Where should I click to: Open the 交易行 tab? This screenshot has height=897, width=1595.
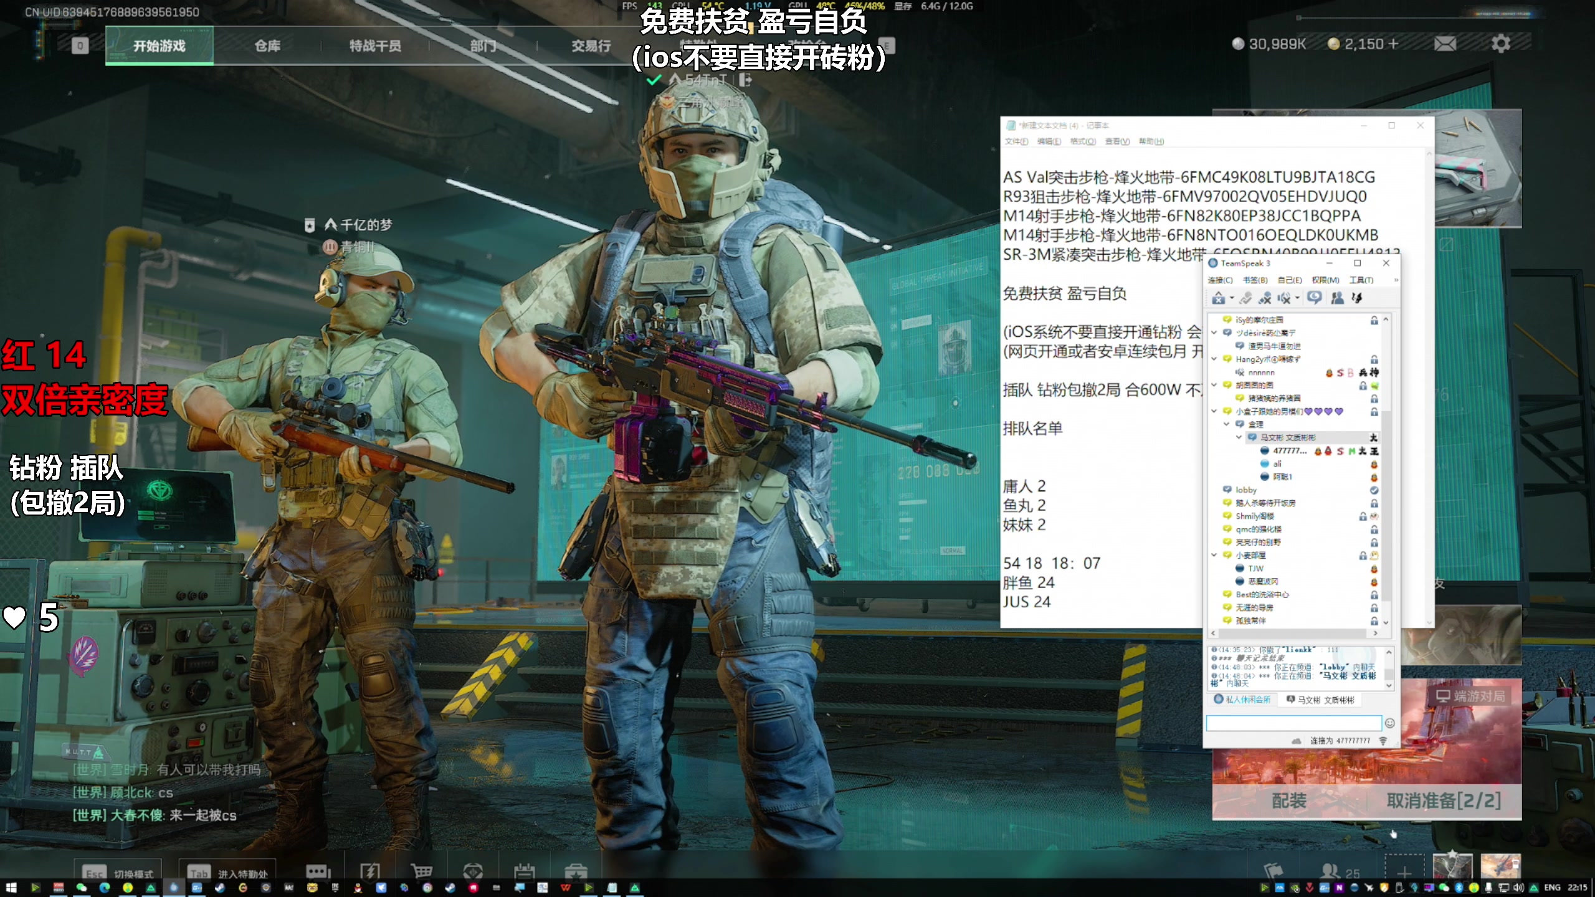591,45
